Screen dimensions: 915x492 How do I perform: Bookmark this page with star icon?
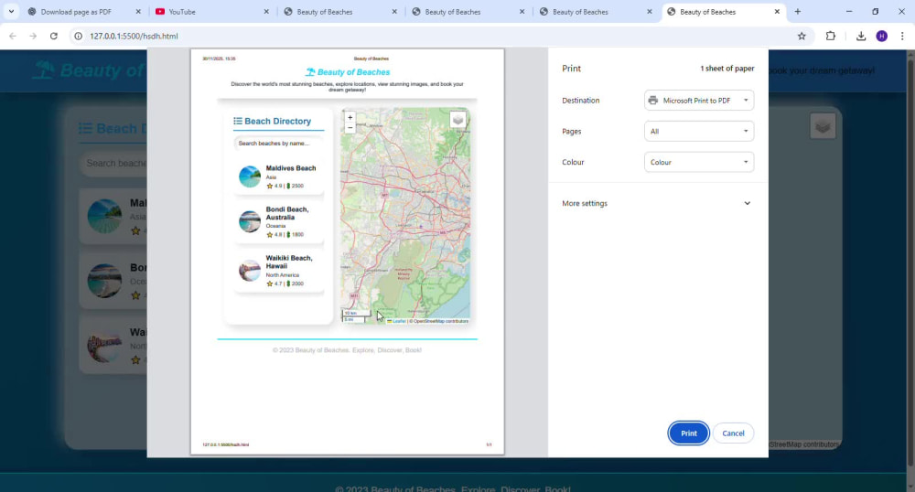click(x=802, y=37)
